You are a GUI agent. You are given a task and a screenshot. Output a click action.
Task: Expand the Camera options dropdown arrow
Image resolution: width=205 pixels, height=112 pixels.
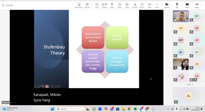coord(172,5)
